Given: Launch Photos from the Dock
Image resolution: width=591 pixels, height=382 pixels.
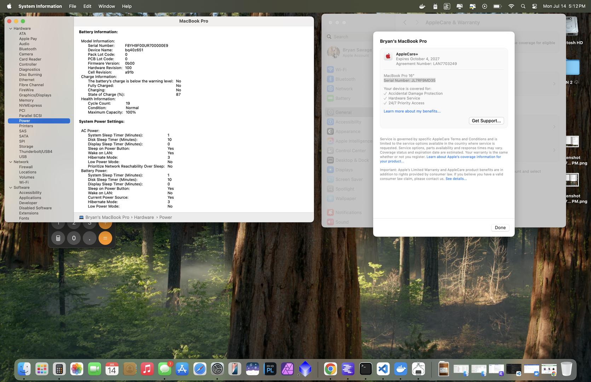Looking at the screenshot, I should coord(77,369).
